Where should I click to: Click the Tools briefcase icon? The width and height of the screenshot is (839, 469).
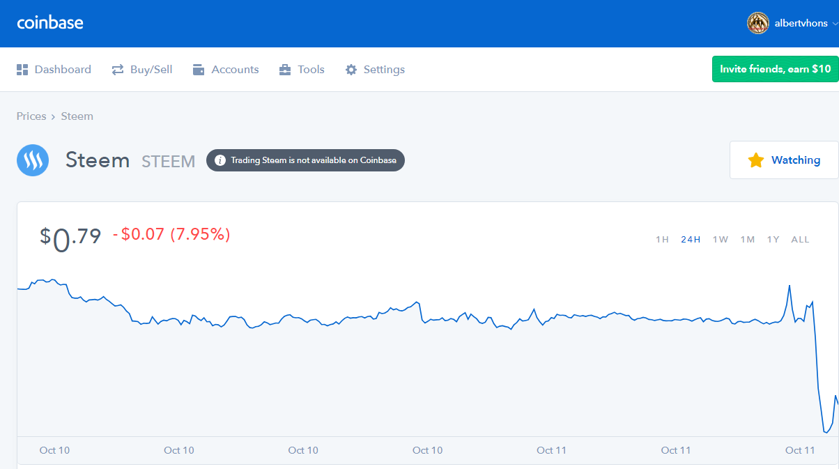click(285, 70)
